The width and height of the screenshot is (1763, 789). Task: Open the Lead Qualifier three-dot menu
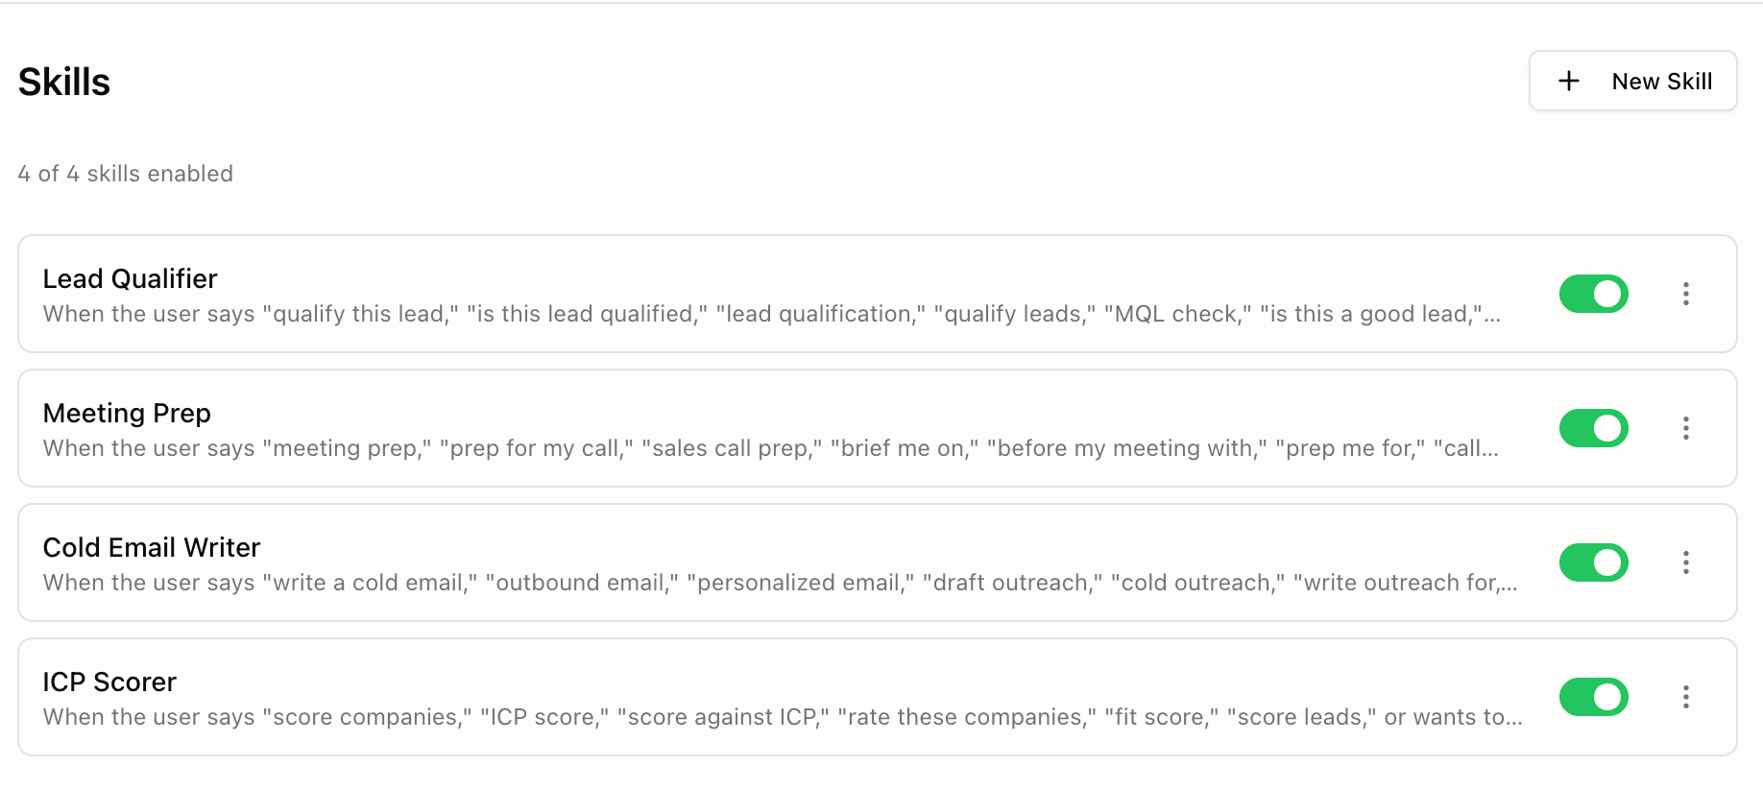[1685, 294]
